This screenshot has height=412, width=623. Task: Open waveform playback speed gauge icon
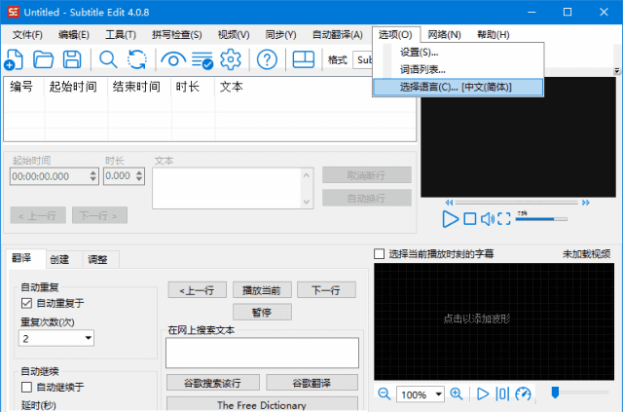pyautogui.click(x=523, y=394)
